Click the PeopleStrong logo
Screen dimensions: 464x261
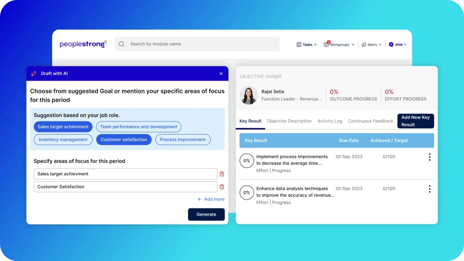click(x=83, y=44)
